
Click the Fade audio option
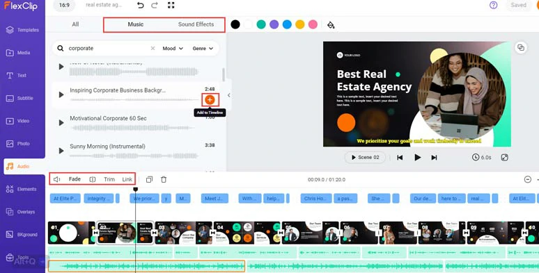tap(75, 179)
